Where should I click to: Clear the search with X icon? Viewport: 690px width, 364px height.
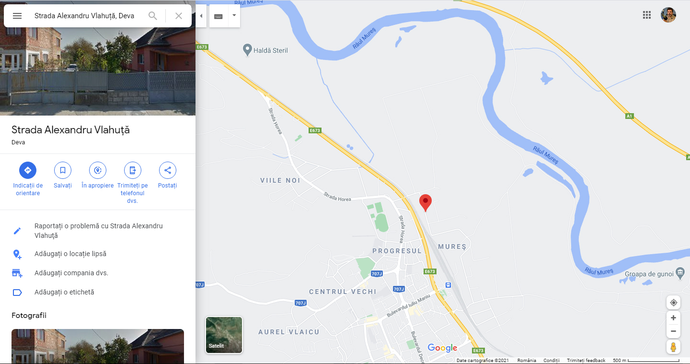[179, 16]
